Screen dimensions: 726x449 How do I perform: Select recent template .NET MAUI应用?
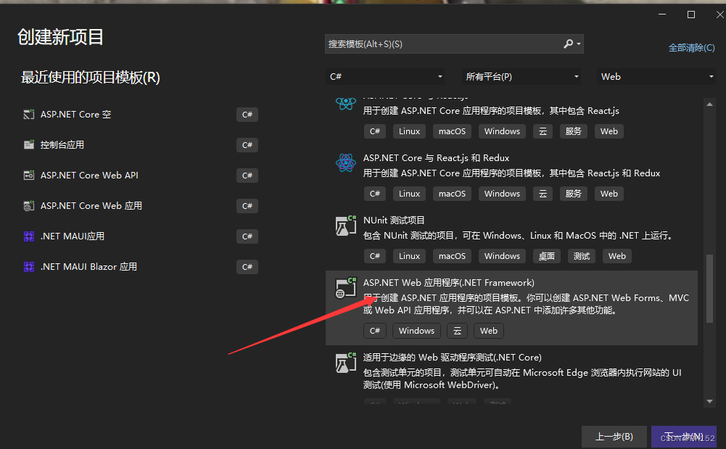coord(140,236)
